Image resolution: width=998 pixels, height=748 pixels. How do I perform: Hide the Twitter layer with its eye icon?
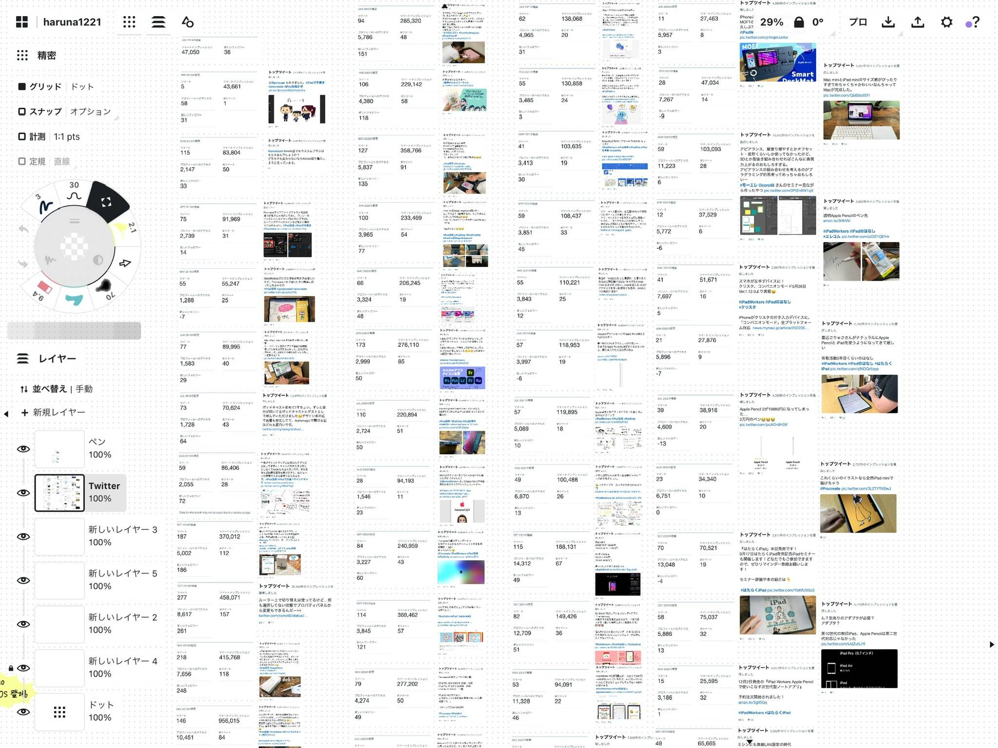point(23,493)
